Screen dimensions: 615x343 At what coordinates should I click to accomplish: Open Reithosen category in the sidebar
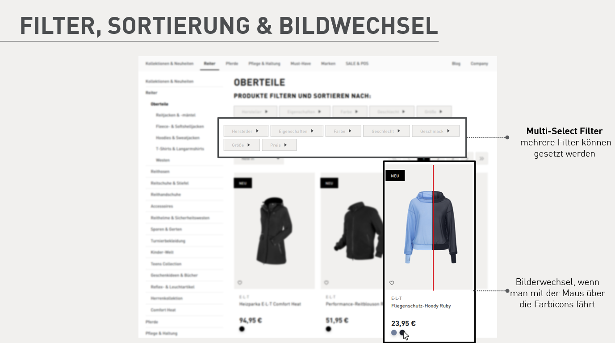click(x=160, y=172)
